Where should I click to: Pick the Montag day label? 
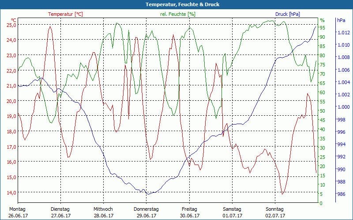[17, 209]
